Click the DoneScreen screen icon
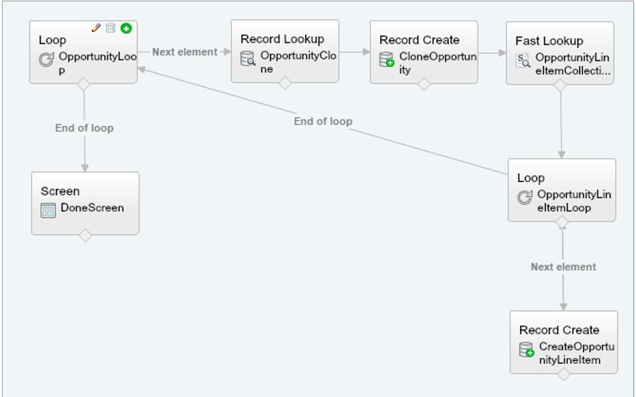 pos(48,210)
